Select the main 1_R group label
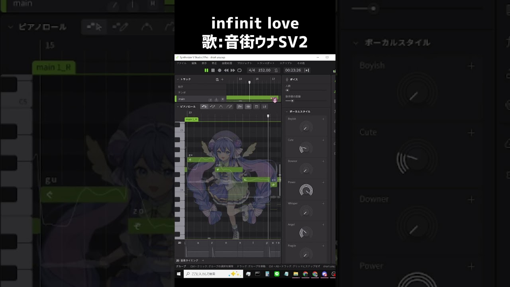 pyautogui.click(x=191, y=119)
